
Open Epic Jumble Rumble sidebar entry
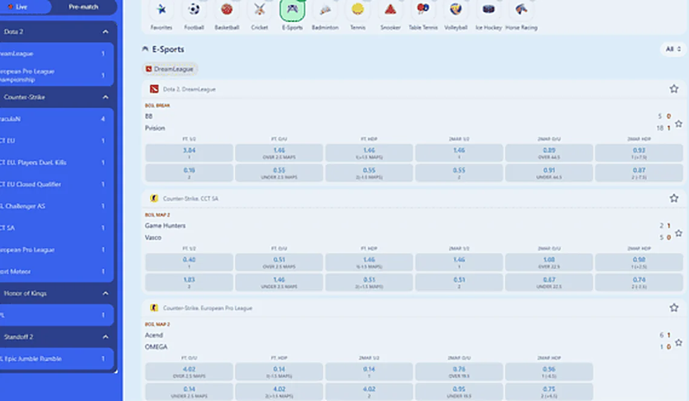57,359
